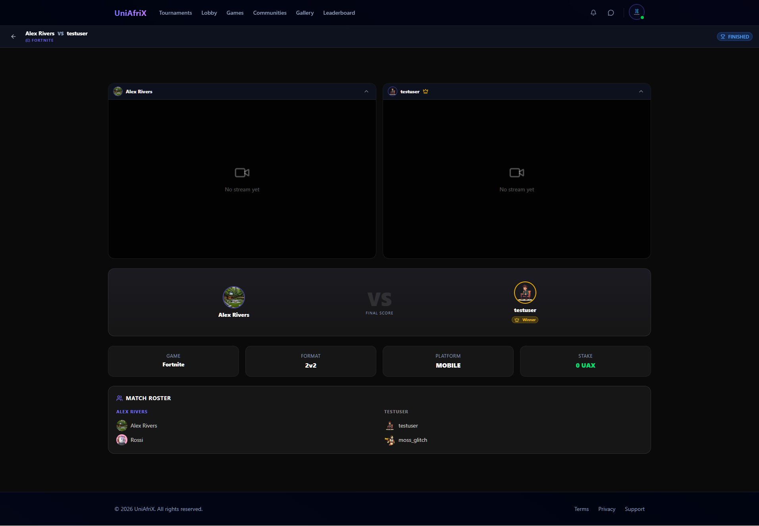Viewport: 759px width, 526px height.
Task: Click testuser name in roster list
Action: point(408,426)
